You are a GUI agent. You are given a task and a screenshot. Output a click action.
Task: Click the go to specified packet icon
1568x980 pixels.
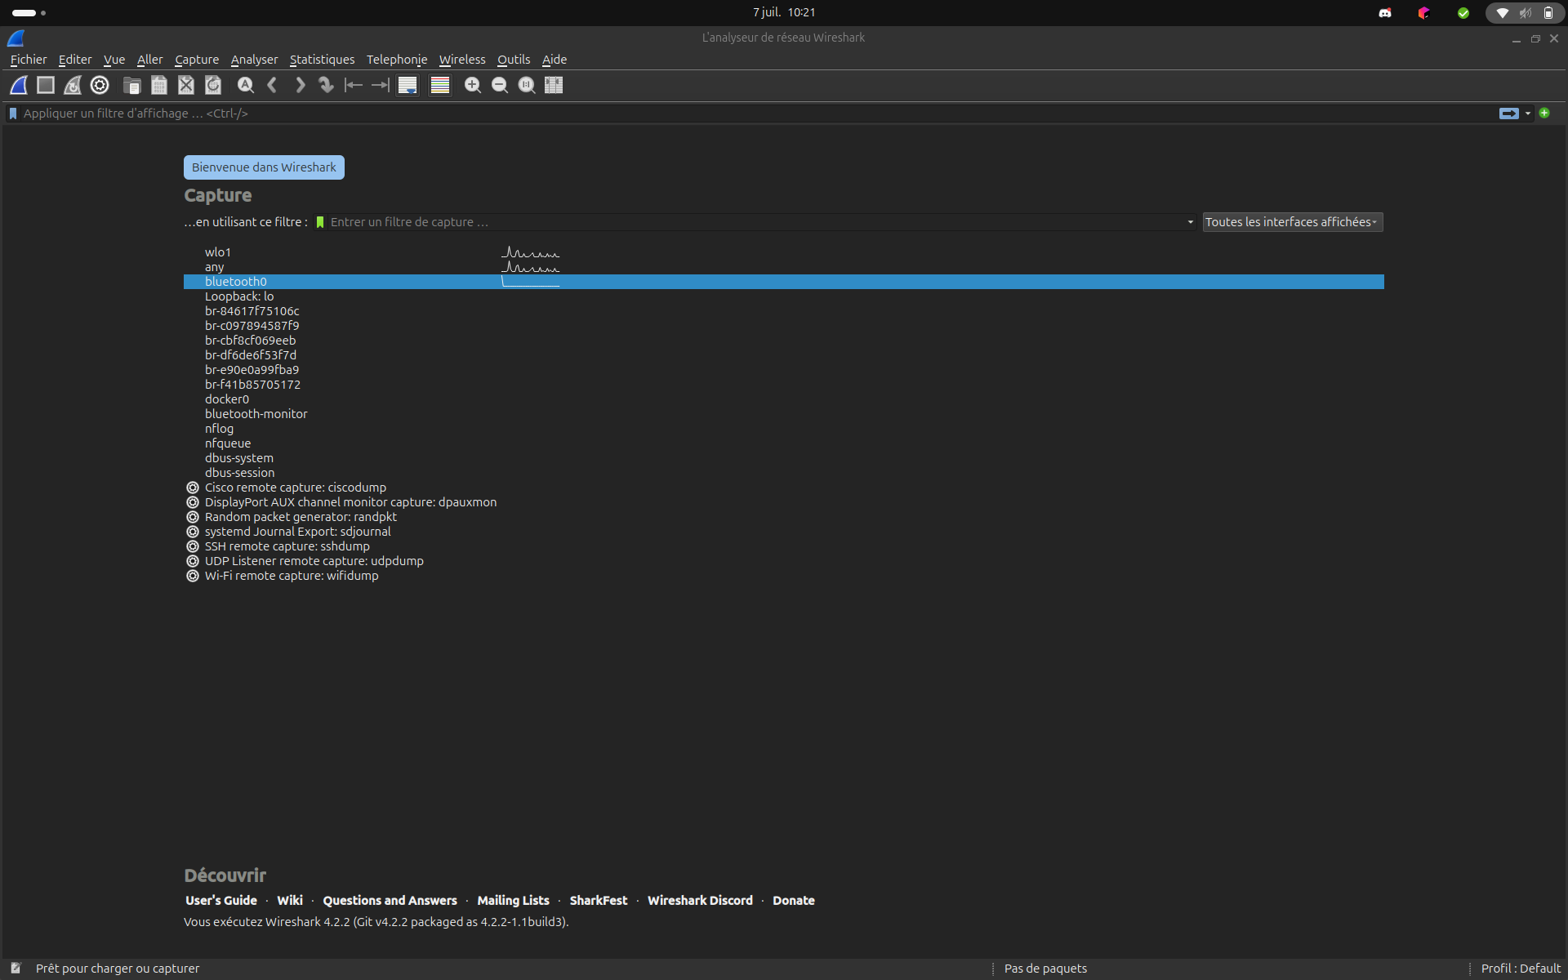[326, 85]
